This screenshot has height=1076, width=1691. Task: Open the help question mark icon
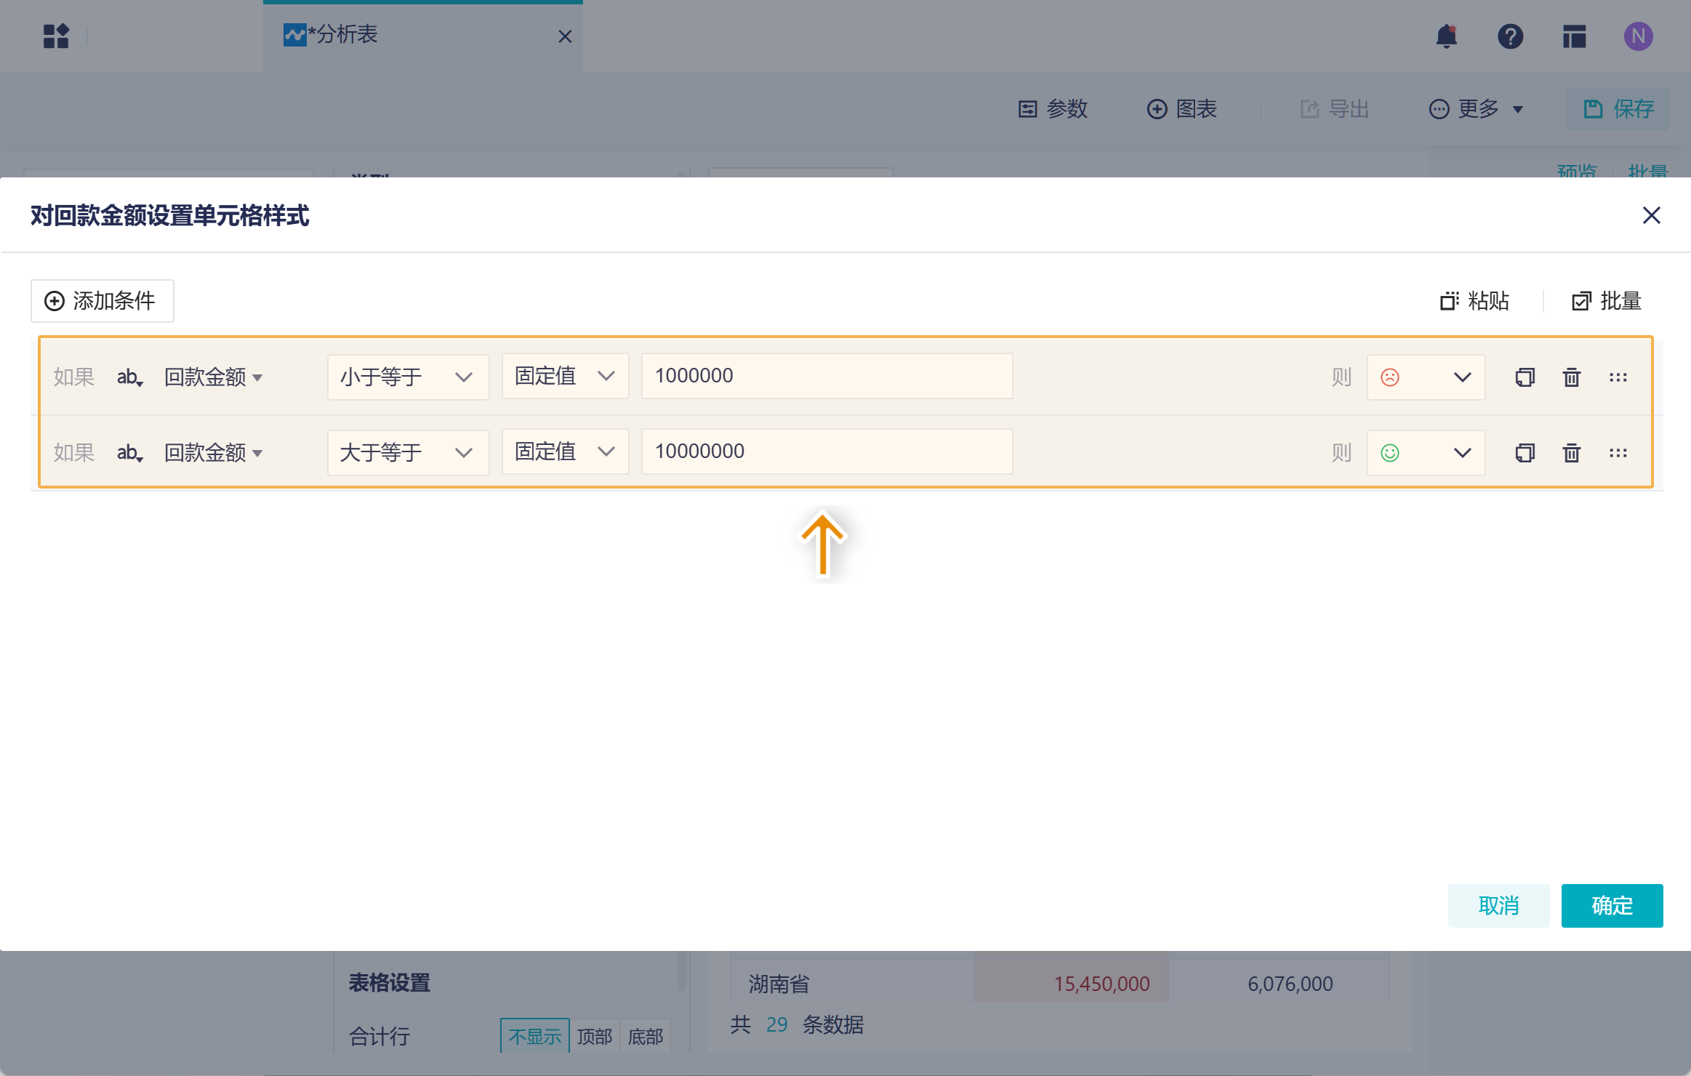[1510, 36]
